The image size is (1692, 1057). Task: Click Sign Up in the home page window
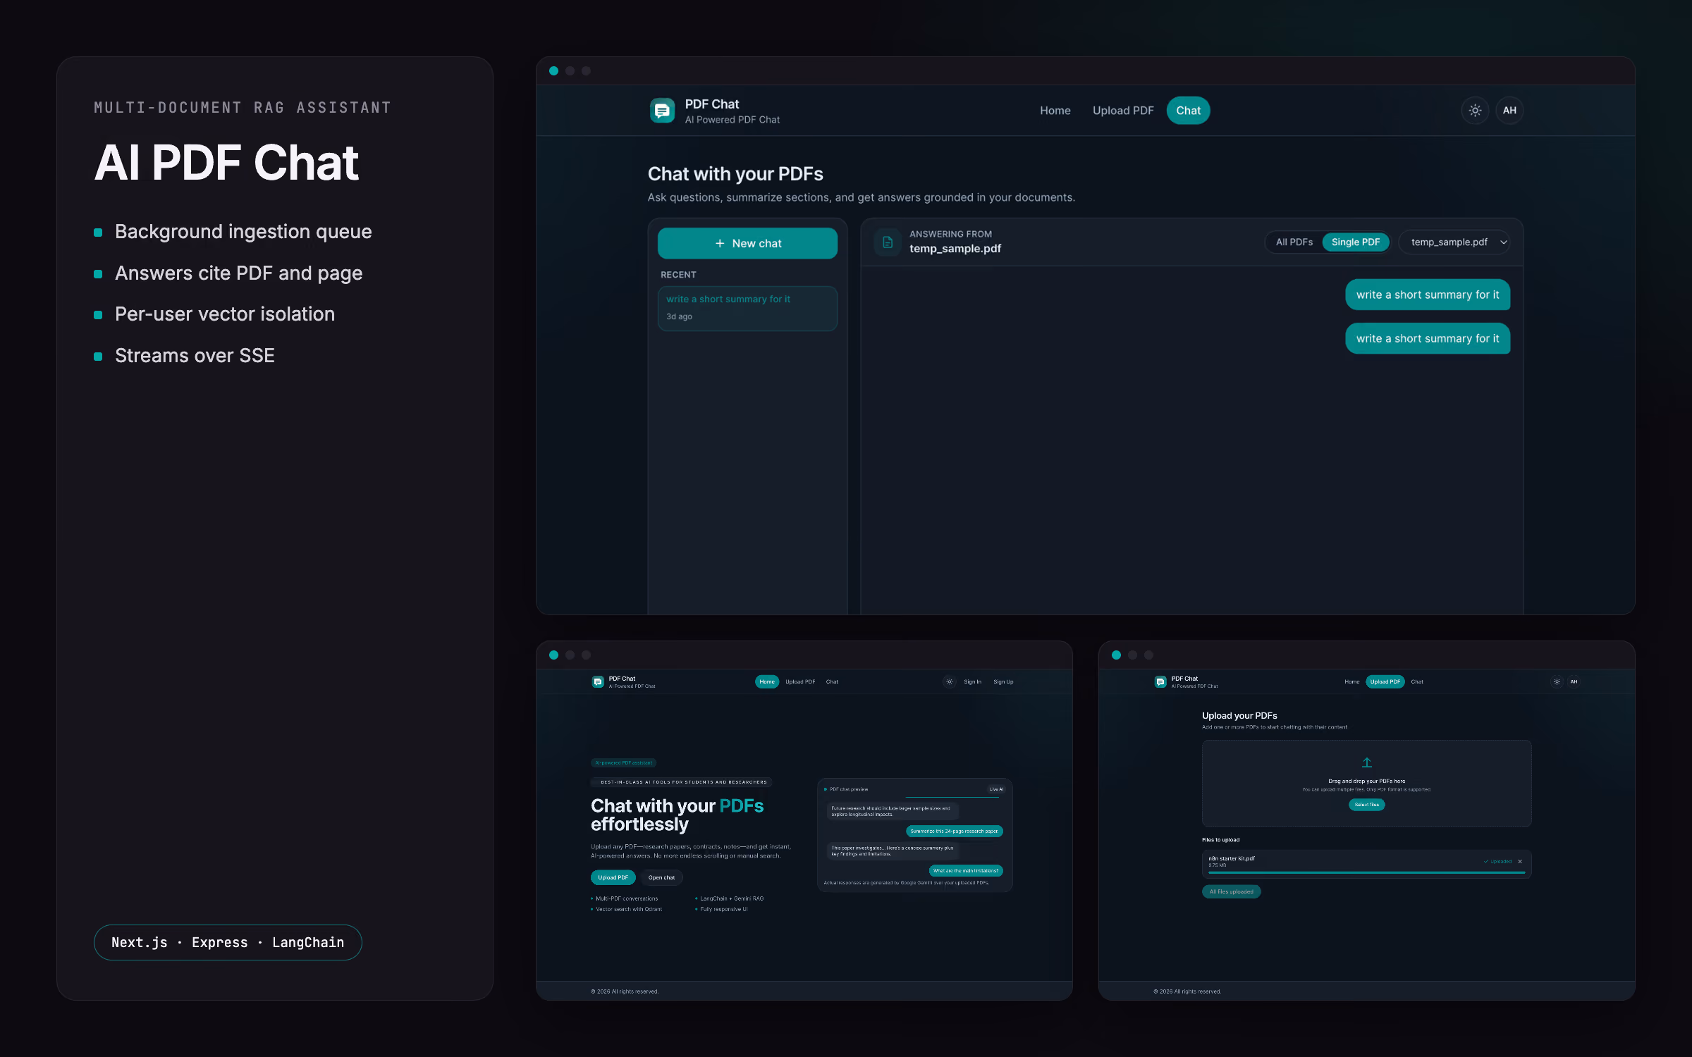(x=1003, y=681)
